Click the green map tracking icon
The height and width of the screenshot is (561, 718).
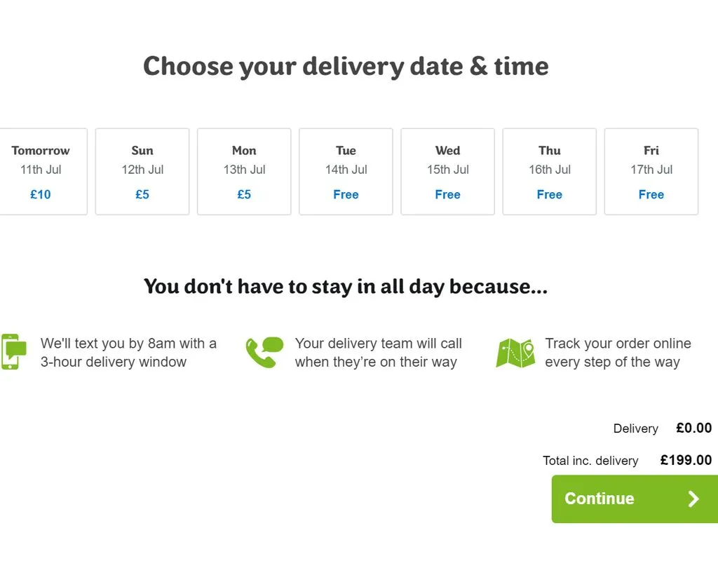[515, 353]
